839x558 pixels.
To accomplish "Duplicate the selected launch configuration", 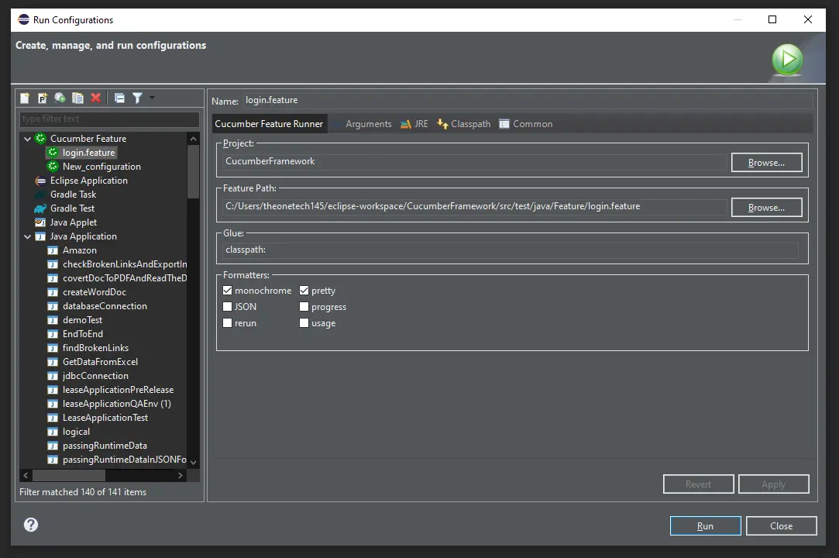I will pyautogui.click(x=77, y=98).
